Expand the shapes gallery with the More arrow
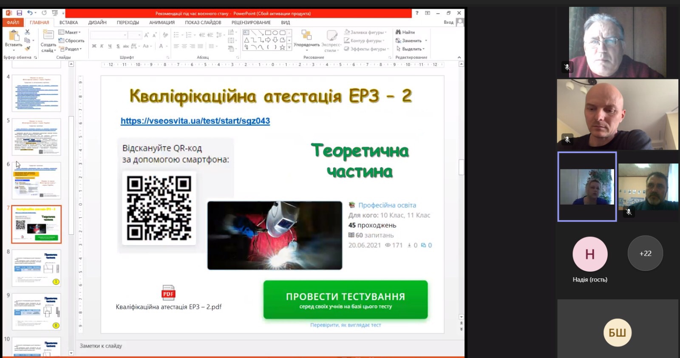Image resolution: width=680 pixels, height=358 pixels. point(289,48)
